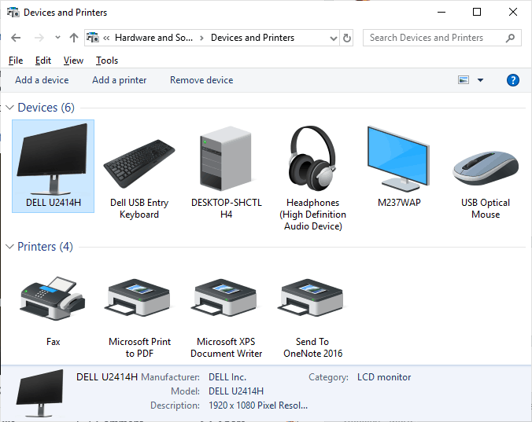Open the Tools menu

coord(107,61)
